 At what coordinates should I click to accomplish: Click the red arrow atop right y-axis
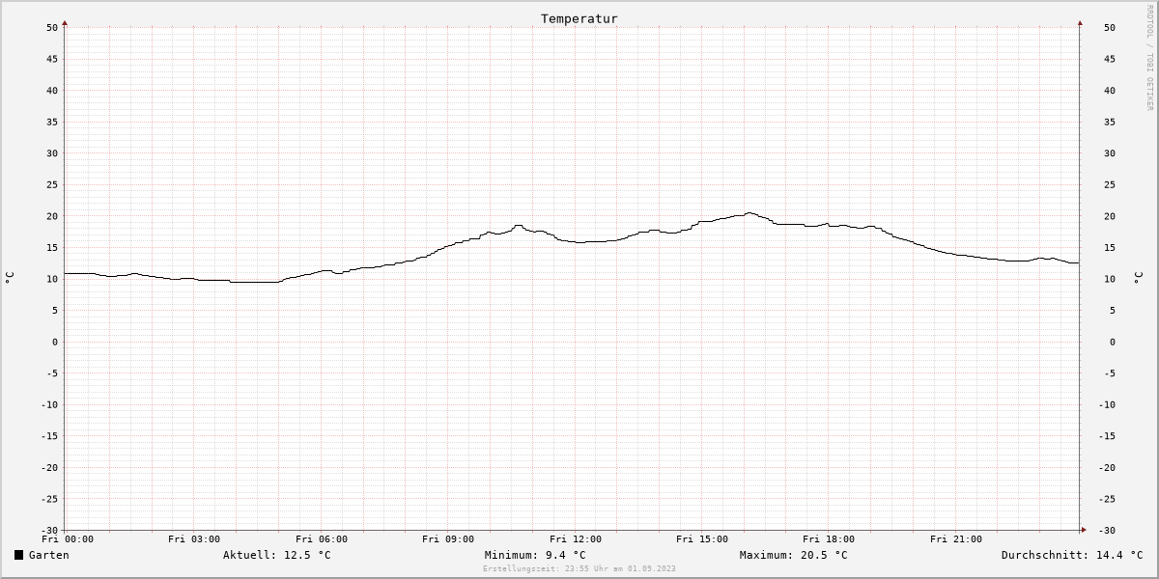click(1080, 22)
